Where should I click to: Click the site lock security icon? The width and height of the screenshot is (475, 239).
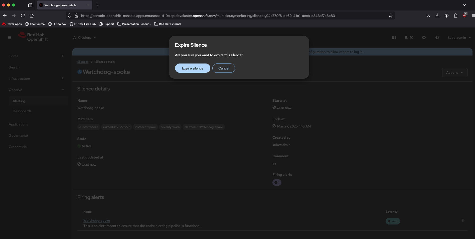pyautogui.click(x=76, y=15)
